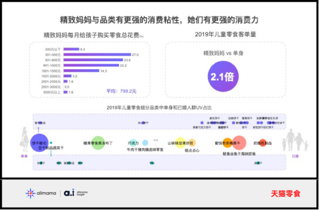Click the purple 2.1倍 circle
Screen dimensions: 319x210
tap(223, 76)
